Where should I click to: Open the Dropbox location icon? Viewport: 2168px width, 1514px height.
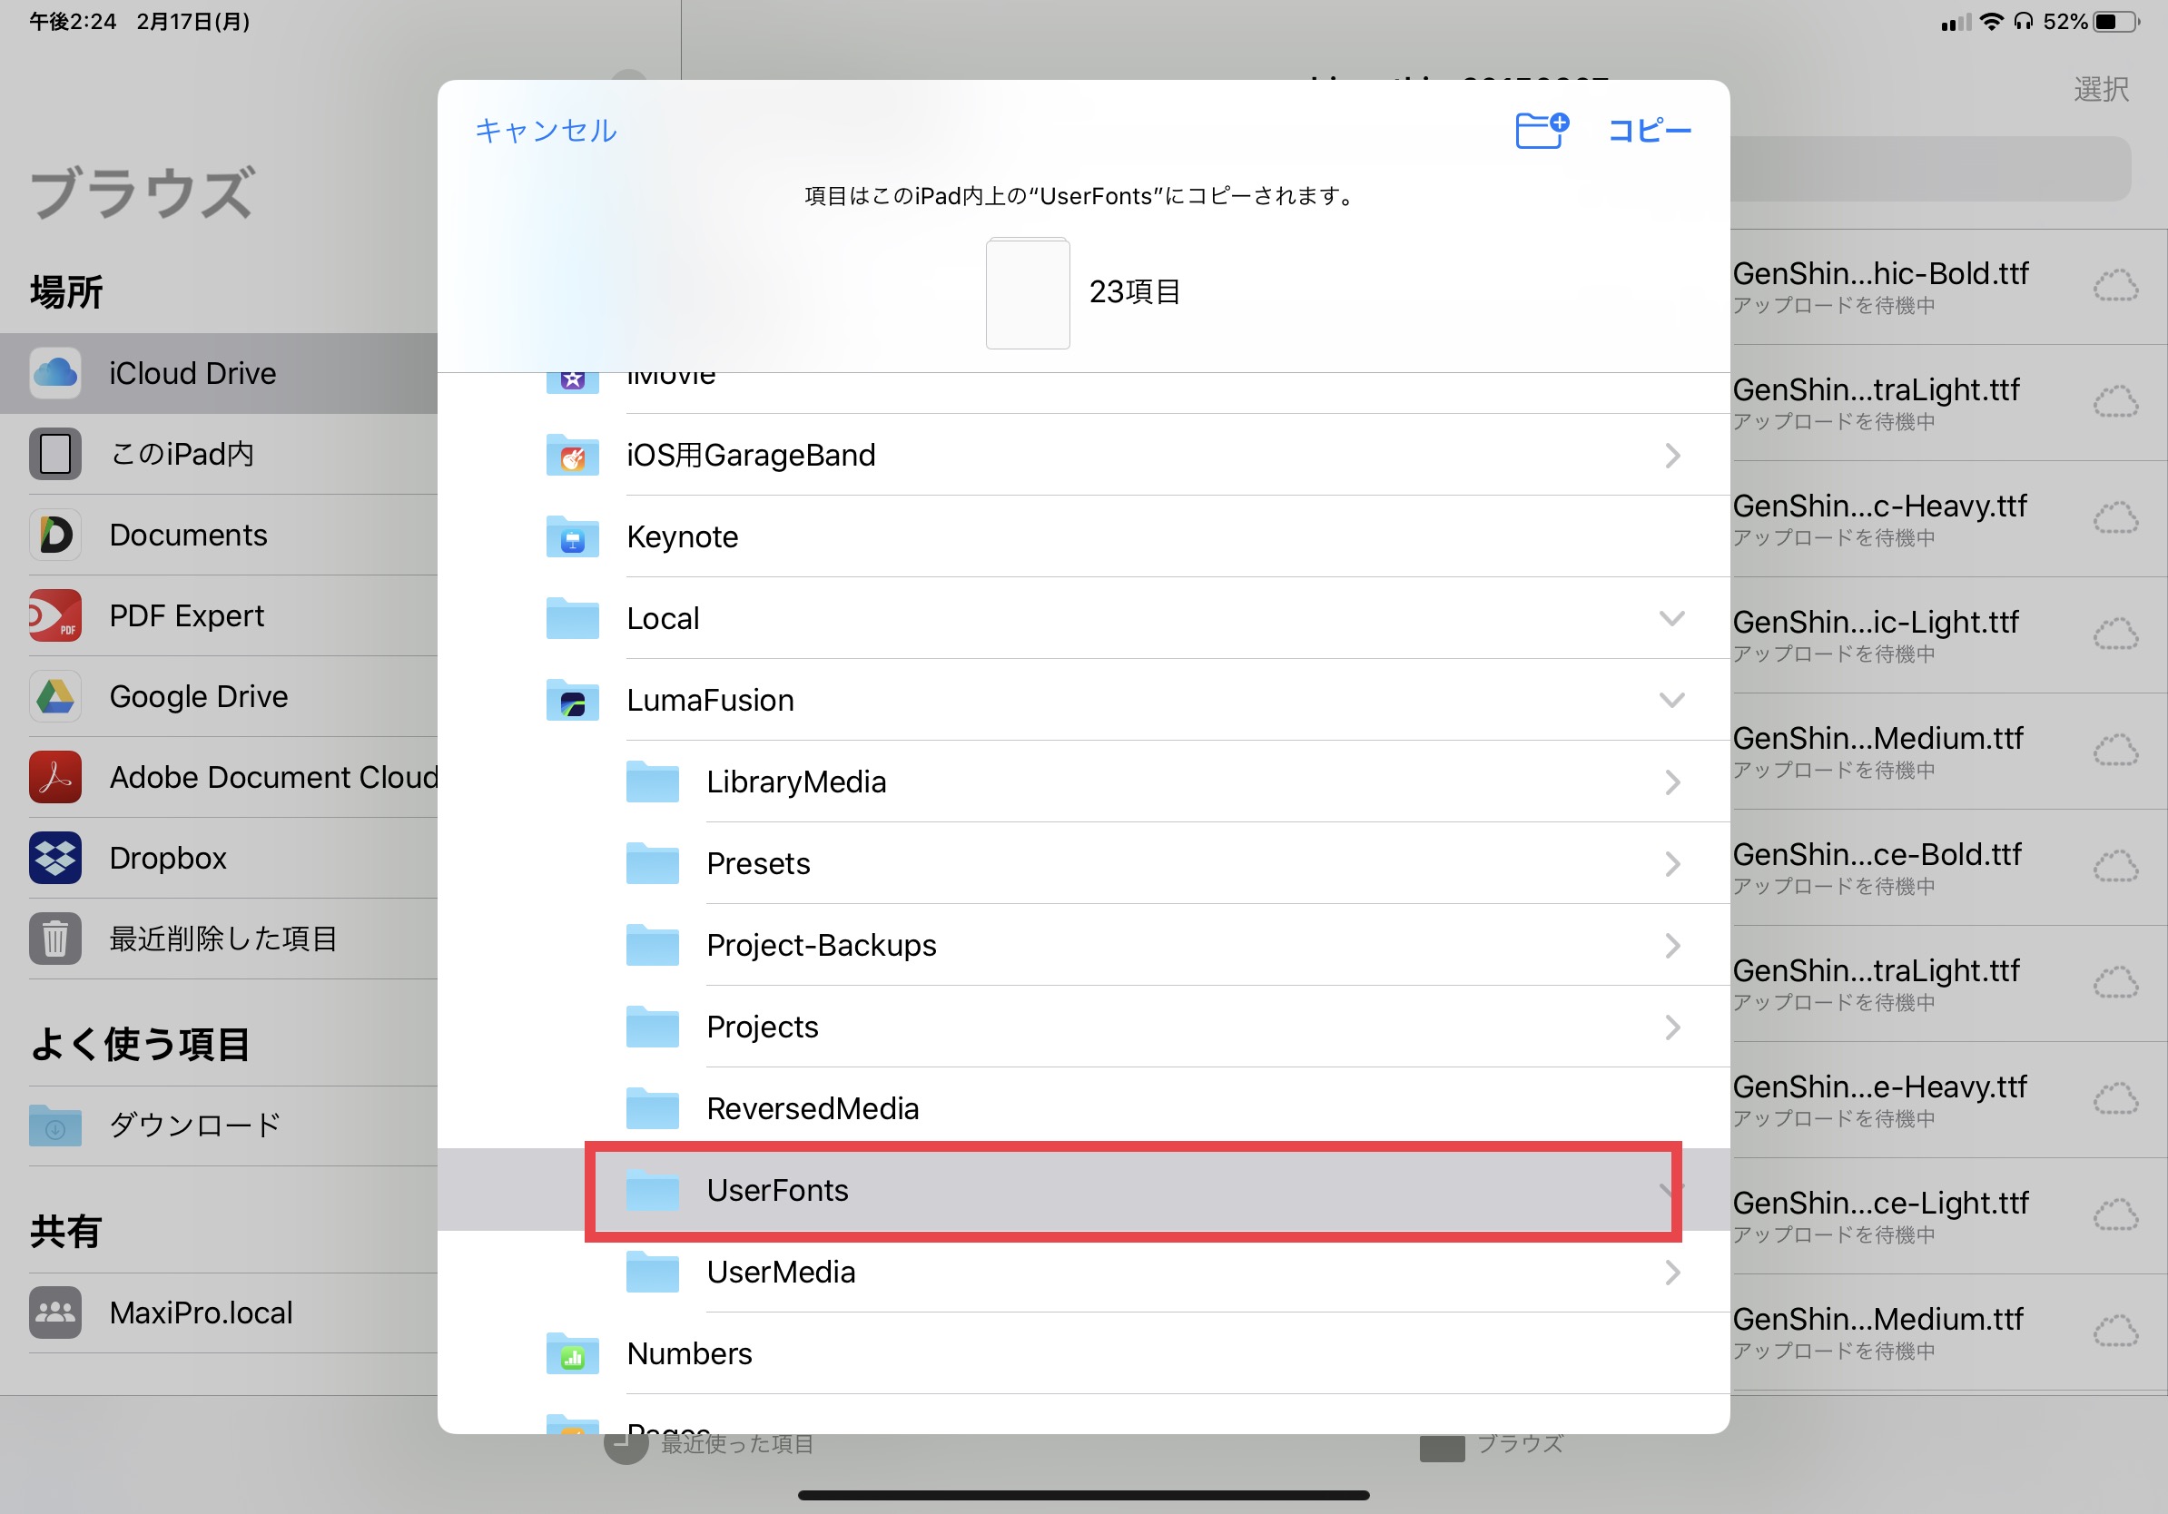point(54,858)
